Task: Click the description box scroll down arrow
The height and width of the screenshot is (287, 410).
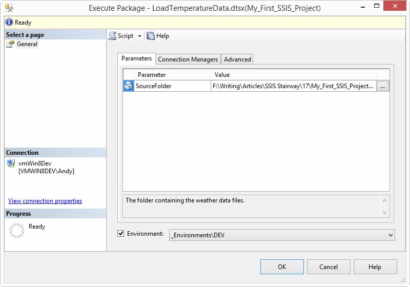Action: click(384, 212)
